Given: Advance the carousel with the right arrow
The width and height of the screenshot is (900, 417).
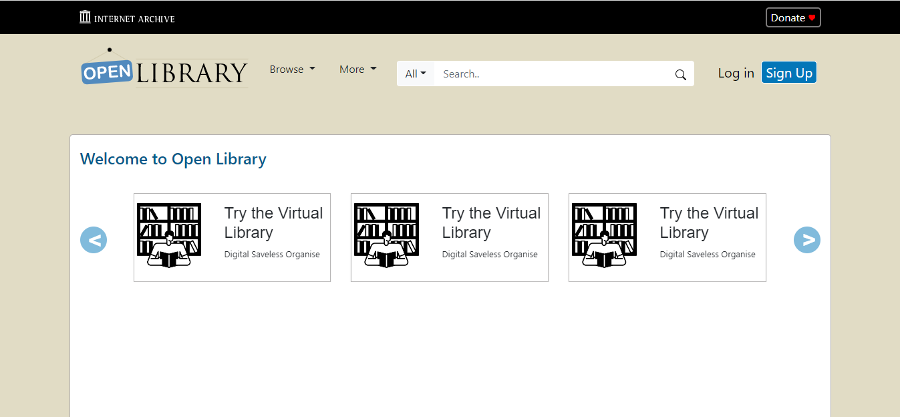Looking at the screenshot, I should [x=807, y=239].
